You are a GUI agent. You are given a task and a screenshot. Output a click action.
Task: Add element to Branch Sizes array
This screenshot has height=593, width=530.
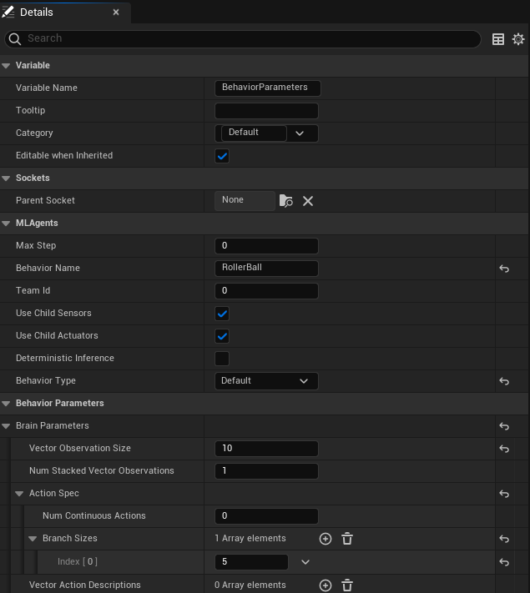326,539
